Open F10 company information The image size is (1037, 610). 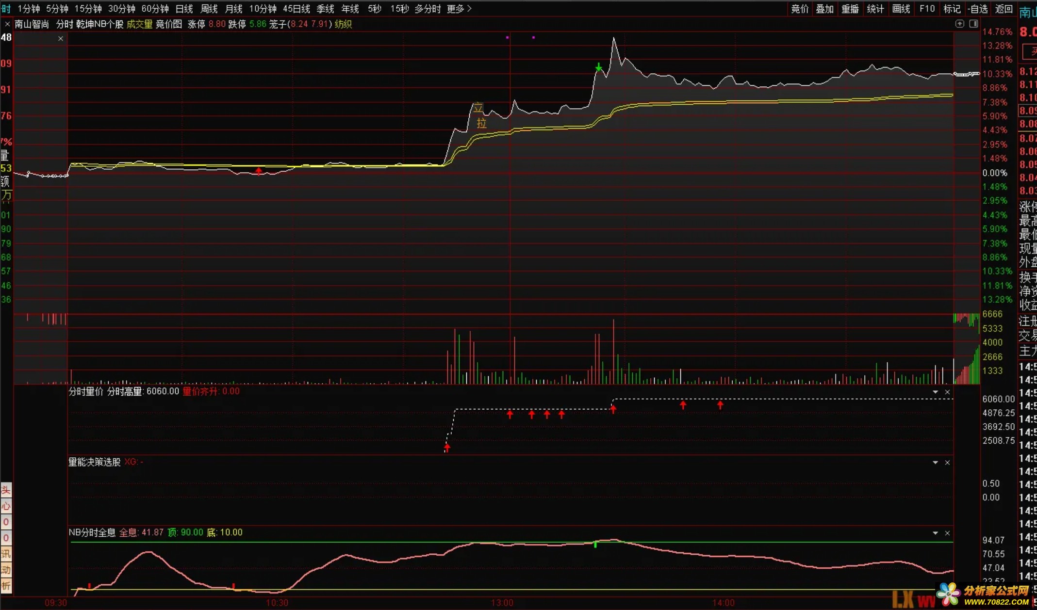(x=927, y=9)
